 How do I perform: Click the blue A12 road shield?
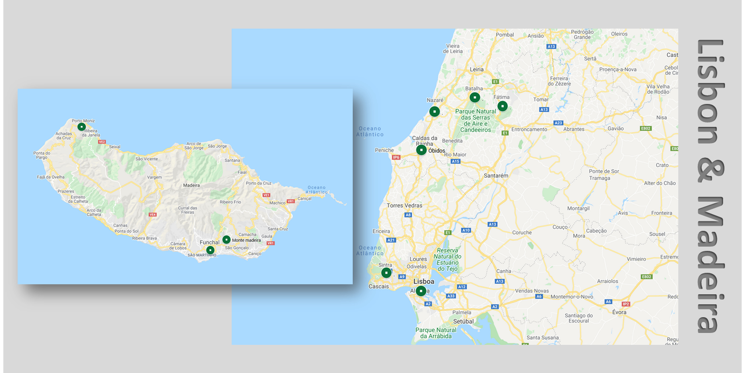coord(461,287)
